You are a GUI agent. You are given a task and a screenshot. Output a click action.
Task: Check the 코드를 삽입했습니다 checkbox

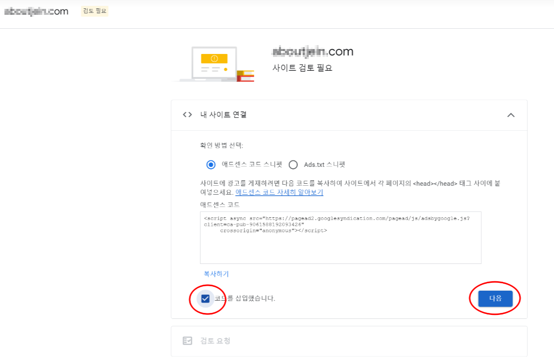205,299
